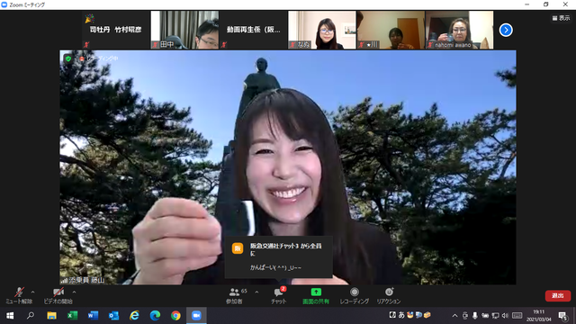576x324 pixels.
Task: Unmute microphone with ミュート解除 button
Action: tap(19, 296)
